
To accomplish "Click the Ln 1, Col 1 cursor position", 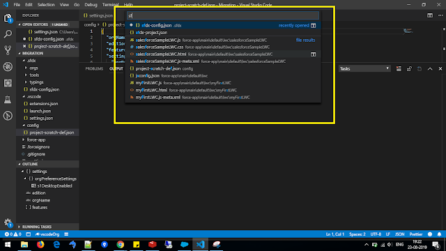I will [335, 234].
